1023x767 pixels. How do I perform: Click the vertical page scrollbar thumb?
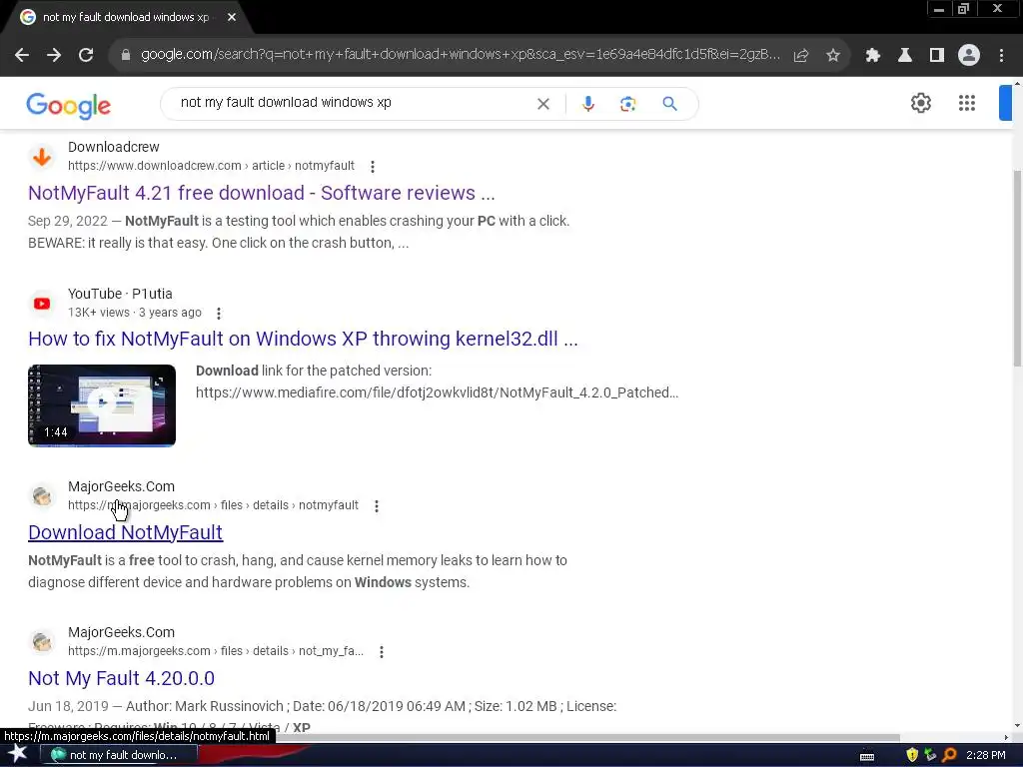coord(1017,268)
